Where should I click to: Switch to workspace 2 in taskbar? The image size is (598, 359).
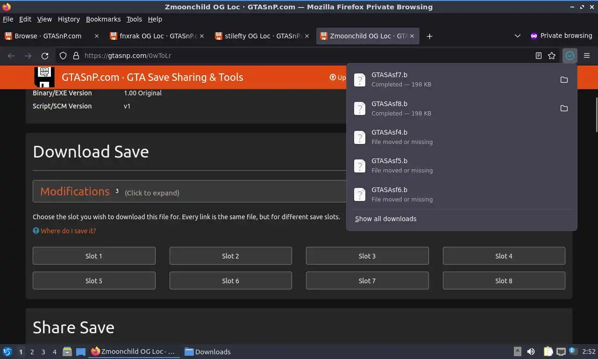[x=32, y=352]
